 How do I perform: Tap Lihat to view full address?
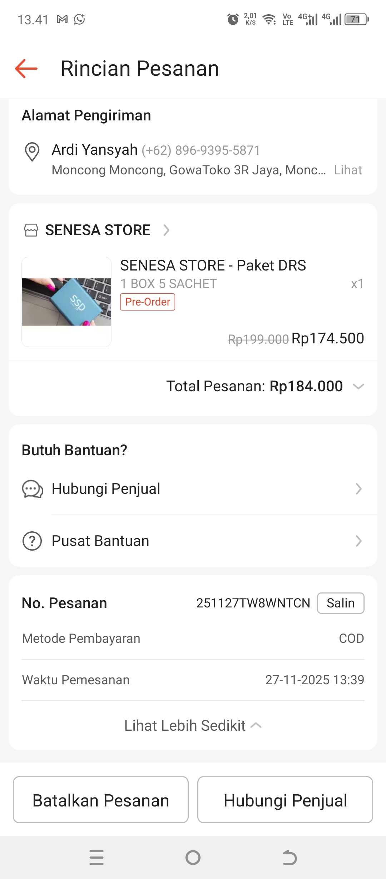point(348,170)
